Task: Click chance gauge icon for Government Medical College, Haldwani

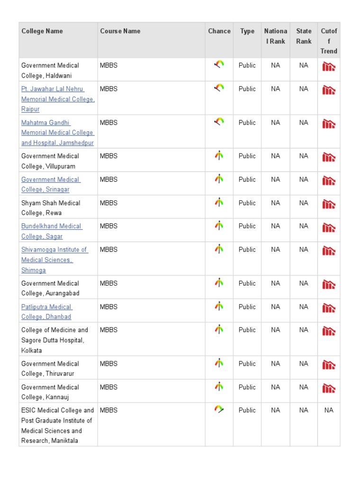Action: click(219, 64)
